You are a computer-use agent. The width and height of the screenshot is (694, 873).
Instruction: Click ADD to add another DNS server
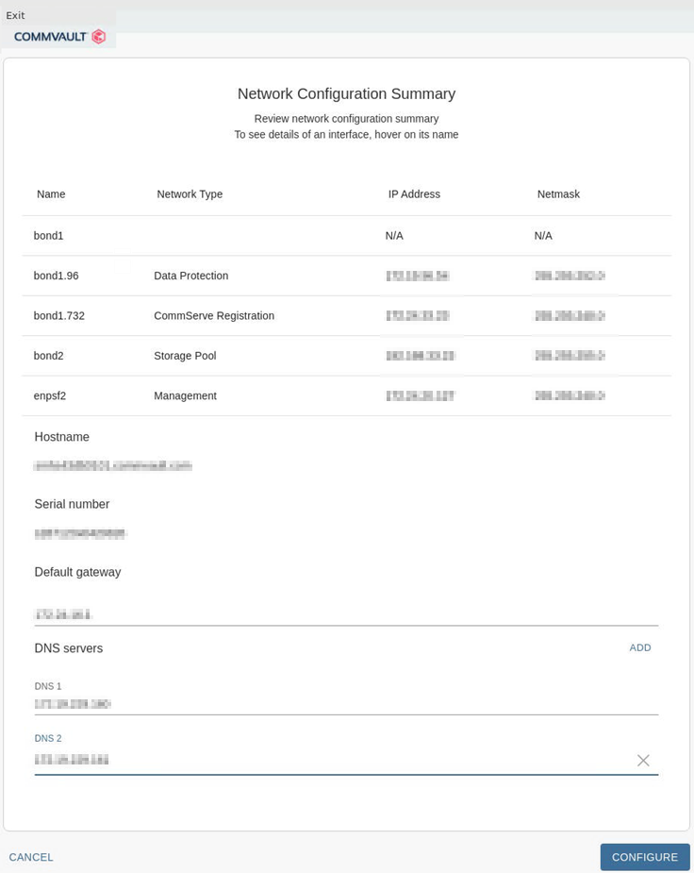tap(640, 647)
